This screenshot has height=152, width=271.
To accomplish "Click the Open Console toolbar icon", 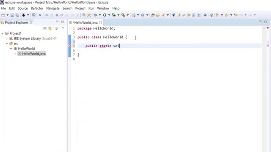I will coord(34,15).
